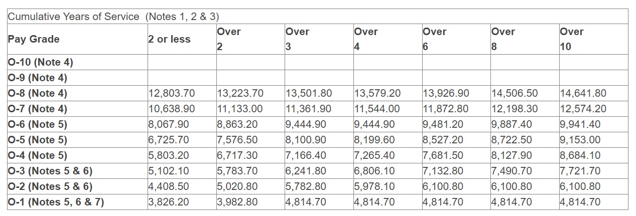This screenshot has width=636, height=216.
Task: Click the 12,803.70 cell for O-8
Action: (172, 94)
